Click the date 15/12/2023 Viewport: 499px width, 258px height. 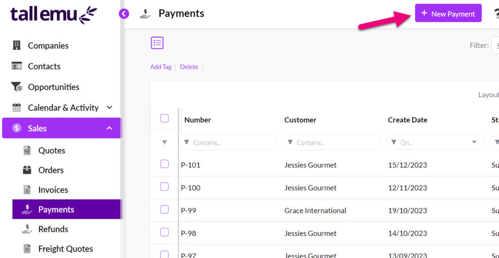point(407,165)
